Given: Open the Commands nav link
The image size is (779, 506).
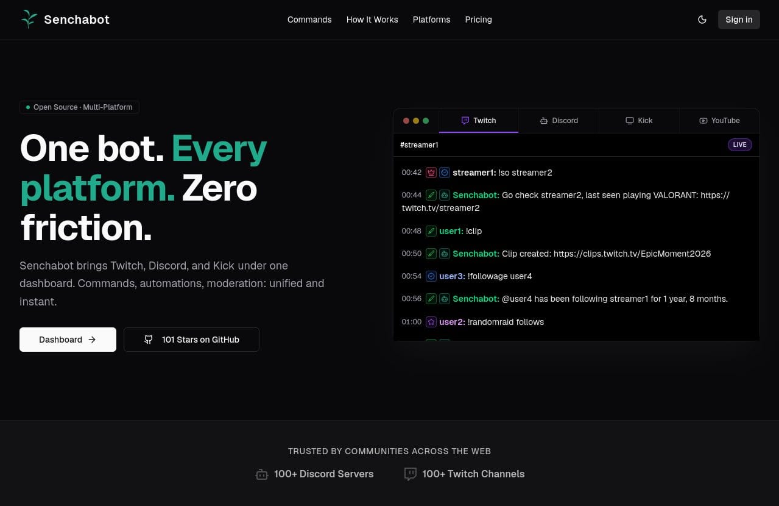Looking at the screenshot, I should (x=309, y=20).
